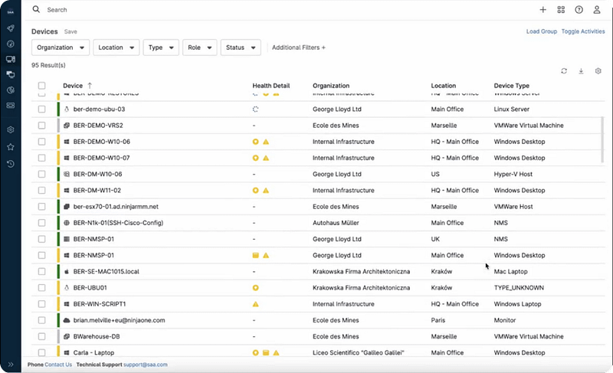Select the Devices monitor icon in sidebar
Image resolution: width=613 pixels, height=373 pixels.
pyautogui.click(x=11, y=60)
